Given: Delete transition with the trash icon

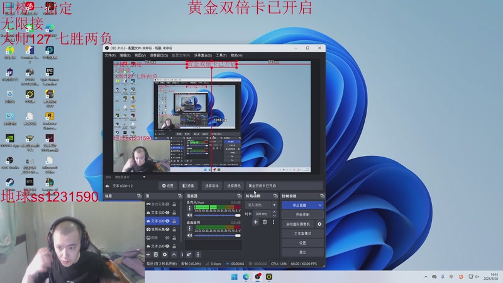Looking at the screenshot, I should click(x=265, y=222).
